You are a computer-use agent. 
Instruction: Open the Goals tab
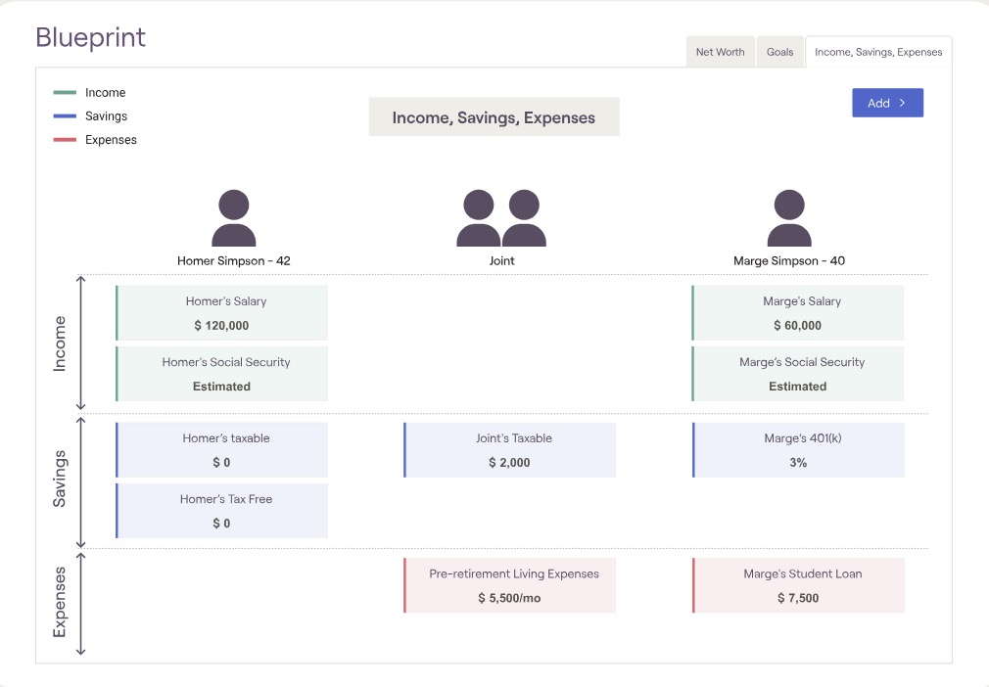[x=780, y=52]
